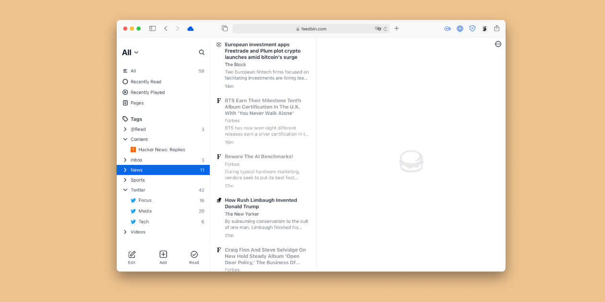Expand the @Read tag
The height and width of the screenshot is (302, 605).
[x=125, y=129]
